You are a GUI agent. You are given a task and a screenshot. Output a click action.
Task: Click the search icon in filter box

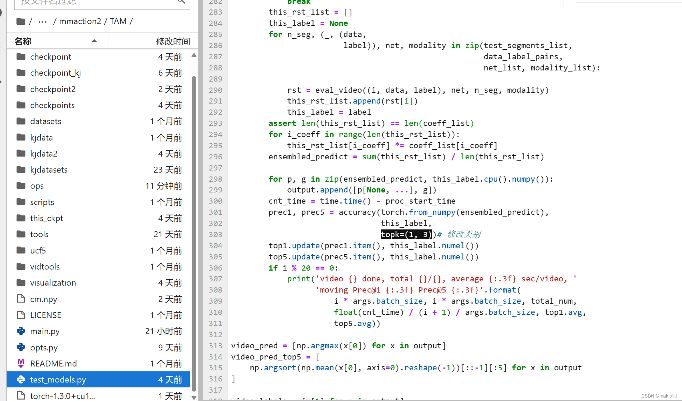(x=181, y=2)
